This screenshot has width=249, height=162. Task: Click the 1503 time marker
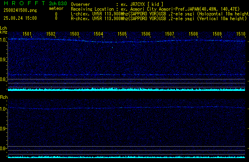(x=74, y=34)
